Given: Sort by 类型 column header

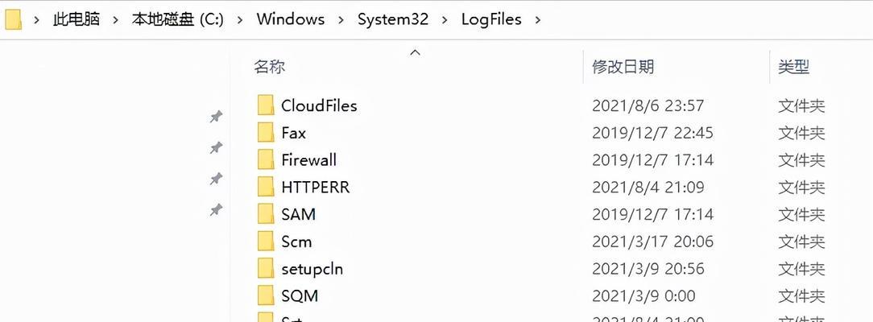Looking at the screenshot, I should point(793,68).
